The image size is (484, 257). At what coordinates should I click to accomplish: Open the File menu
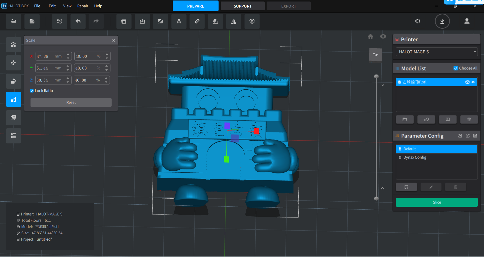pos(37,6)
